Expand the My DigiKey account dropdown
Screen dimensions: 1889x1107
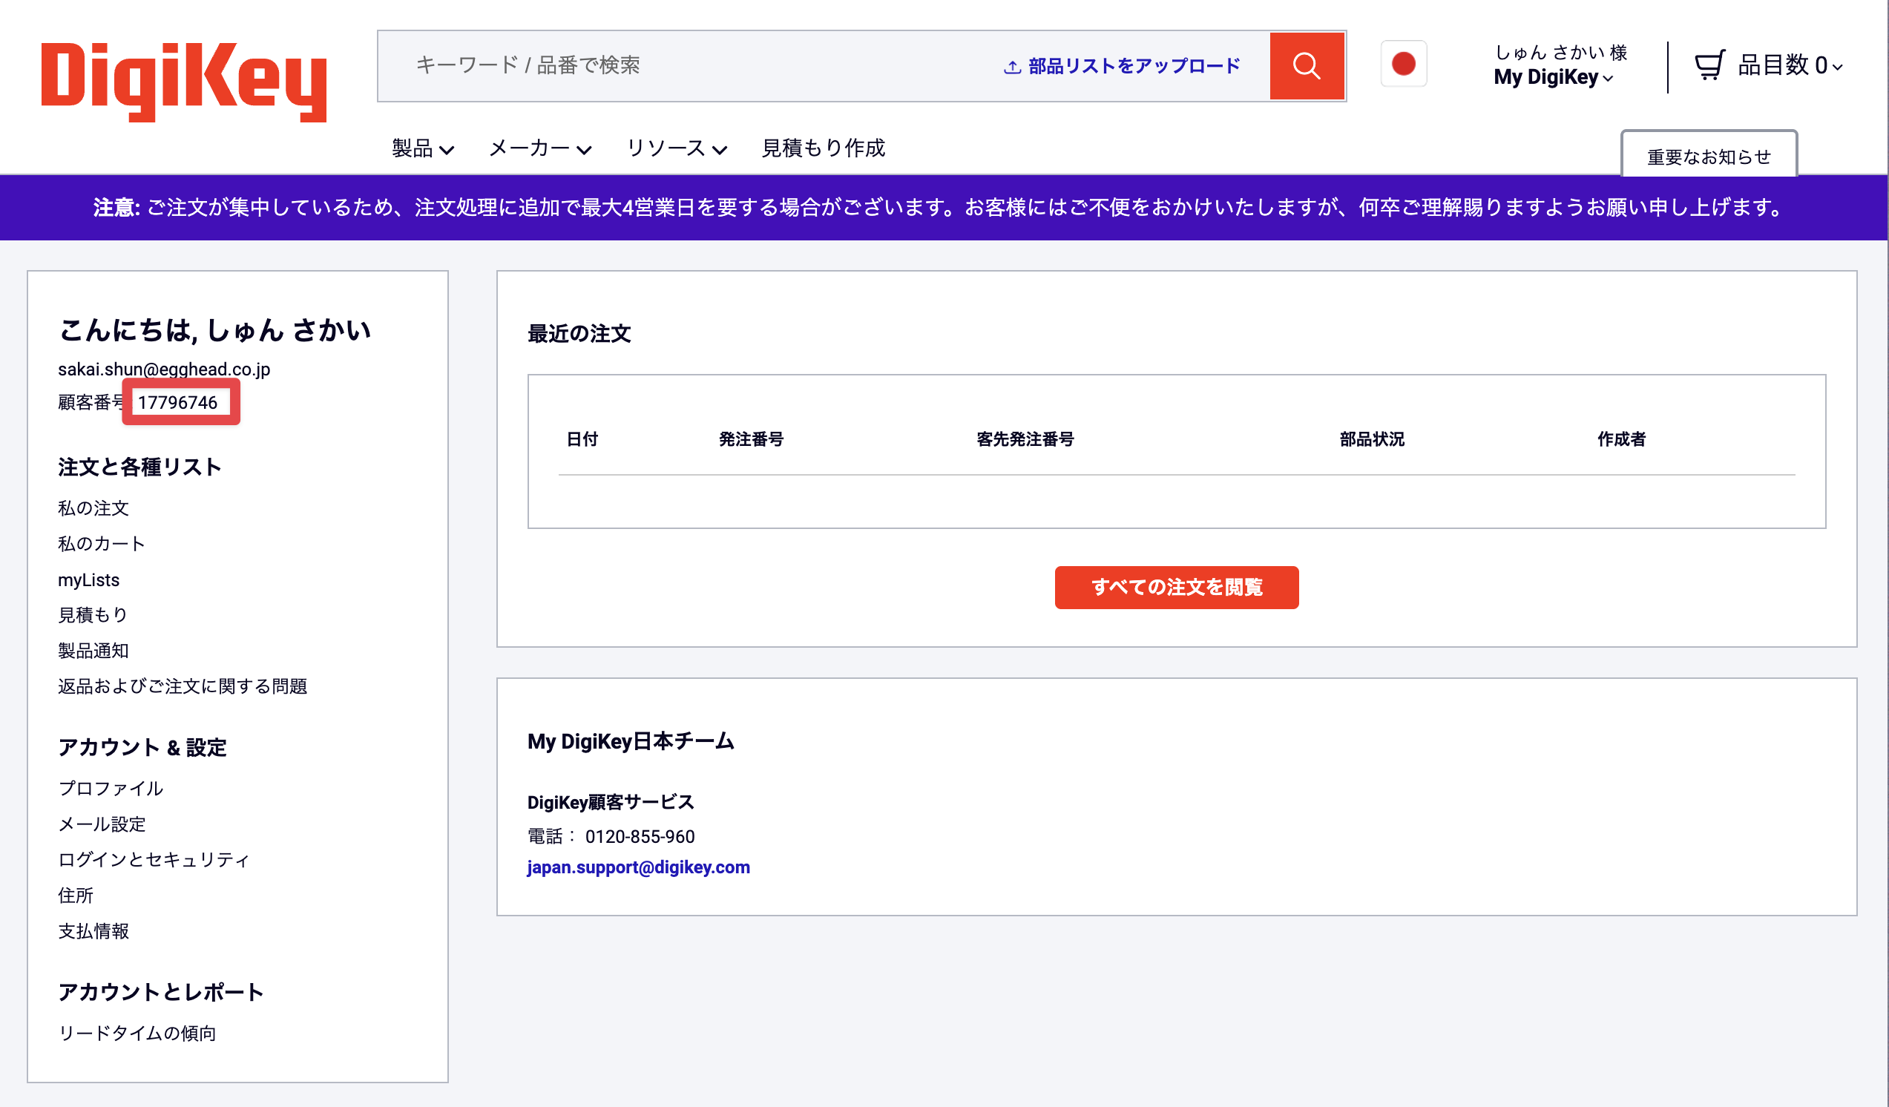click(x=1552, y=77)
